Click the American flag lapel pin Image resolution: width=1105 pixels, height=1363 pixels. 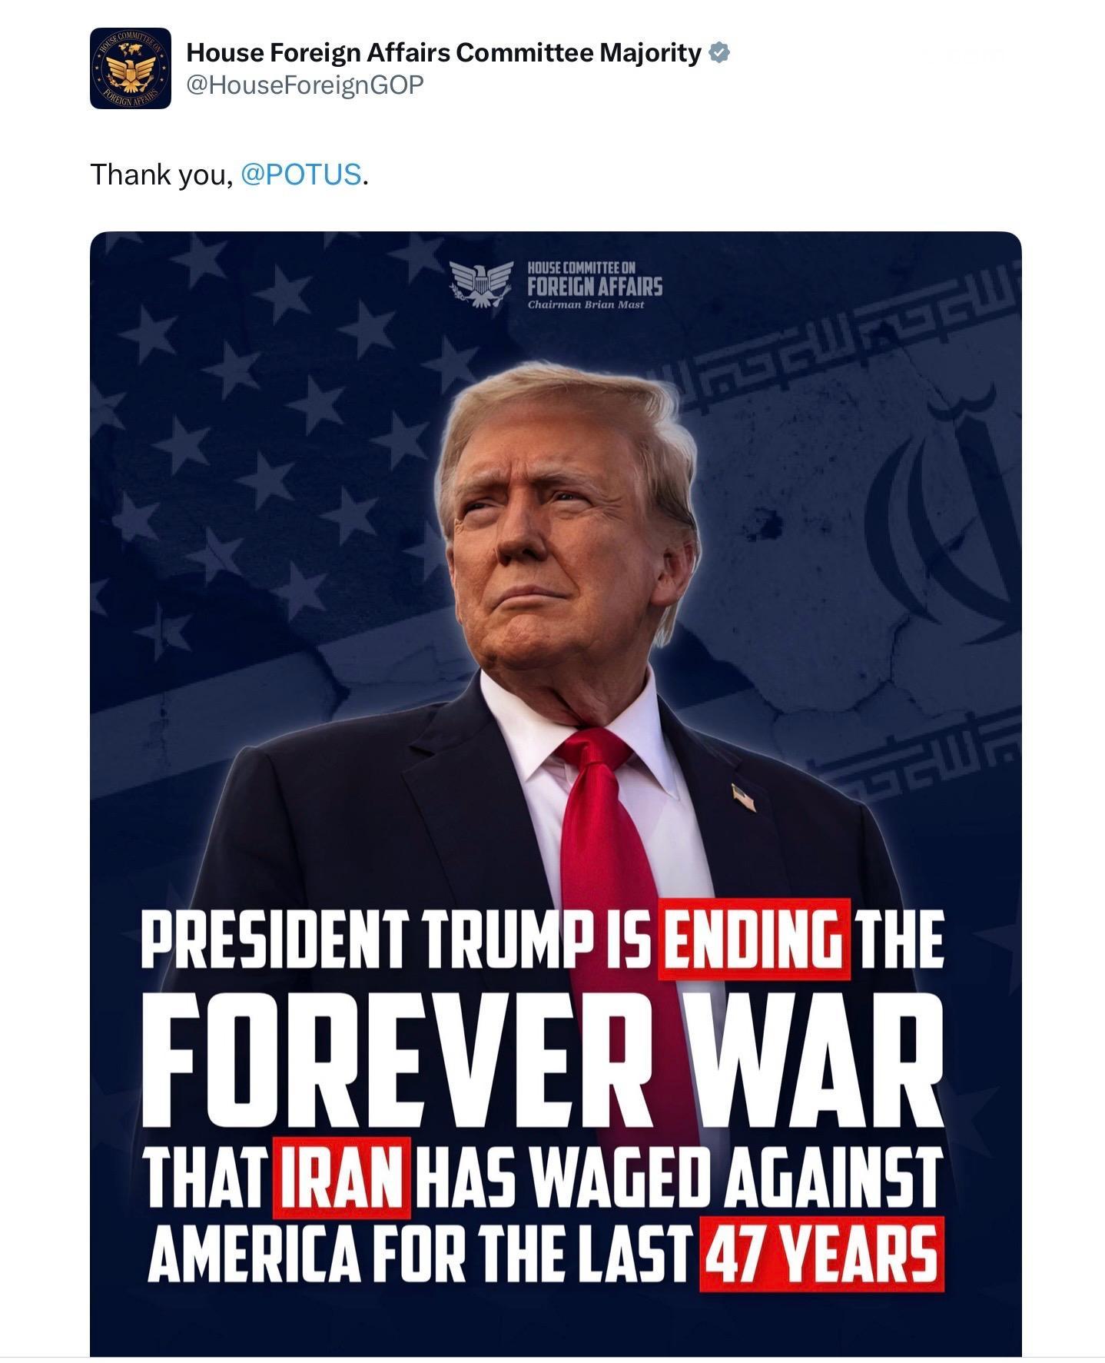pos(744,796)
